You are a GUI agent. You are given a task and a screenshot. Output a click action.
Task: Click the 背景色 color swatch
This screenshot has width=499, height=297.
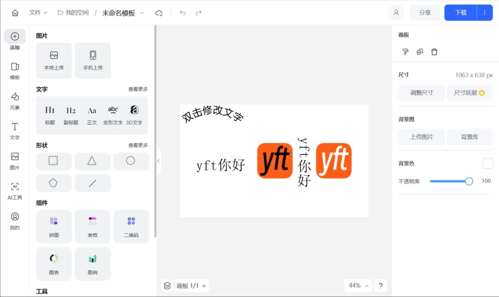pos(487,163)
